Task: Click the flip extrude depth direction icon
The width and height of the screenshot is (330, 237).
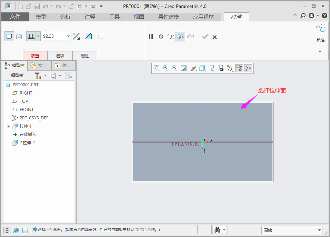Action: click(x=76, y=36)
